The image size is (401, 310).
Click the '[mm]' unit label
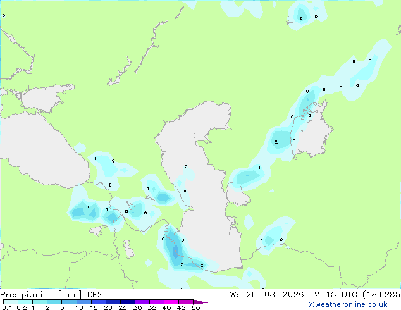click(70, 295)
